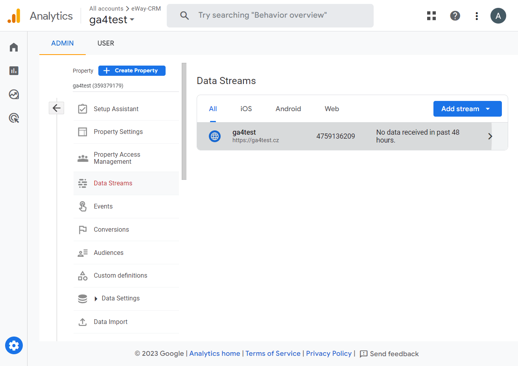Open the Data Streams menu item
Image resolution: width=518 pixels, height=366 pixels.
click(126, 183)
